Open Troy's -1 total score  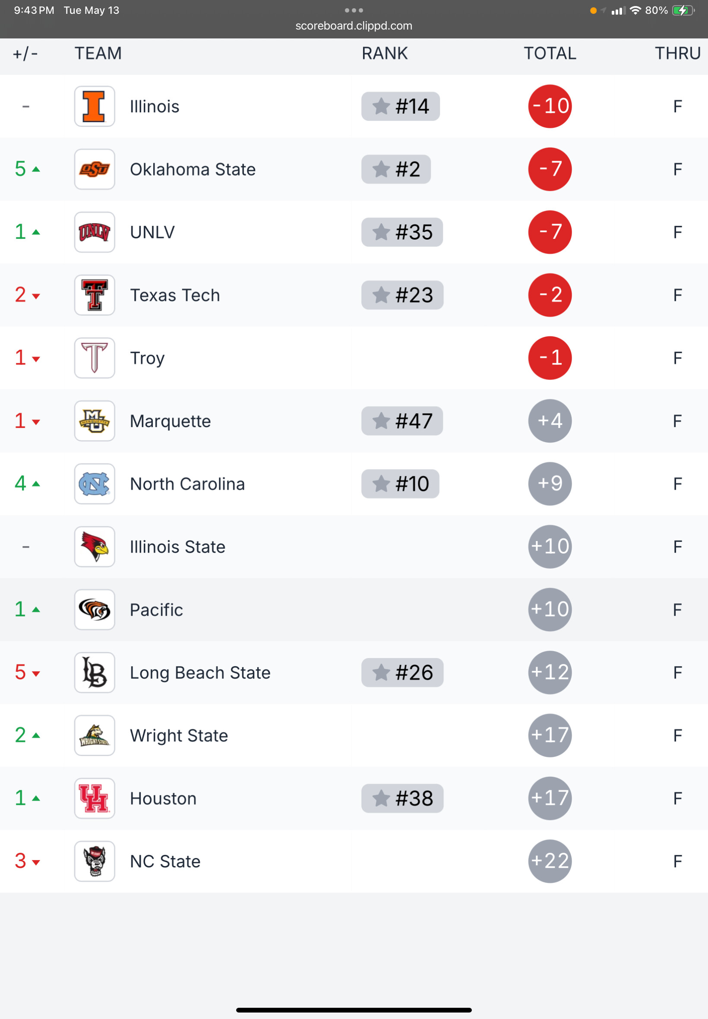[x=550, y=358]
